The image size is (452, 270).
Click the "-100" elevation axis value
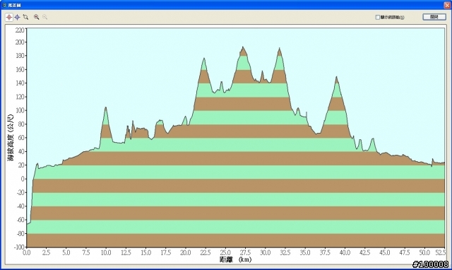coord(19,247)
